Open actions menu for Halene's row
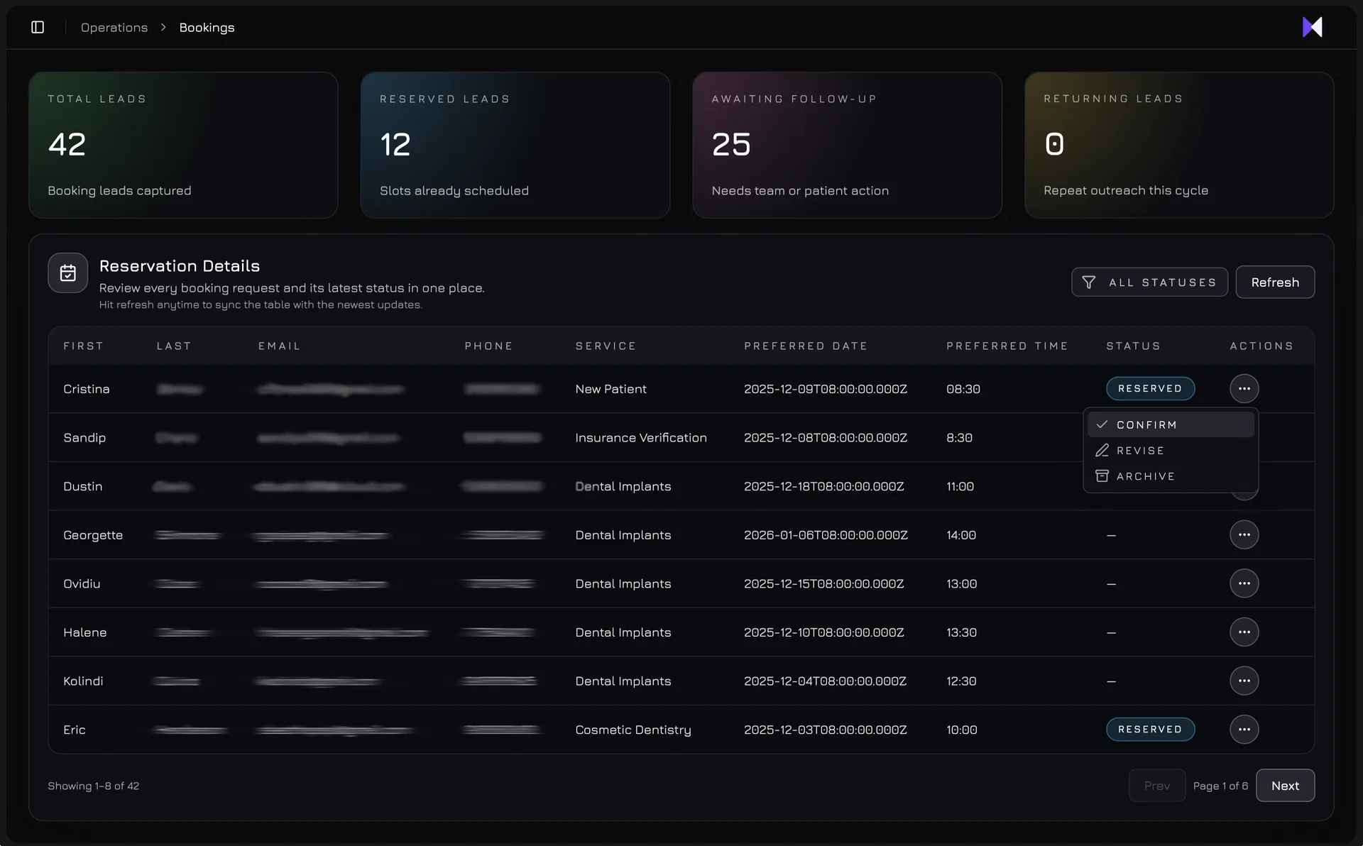 point(1244,632)
